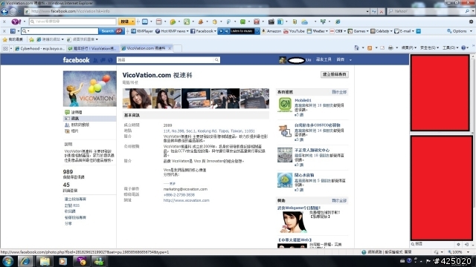Switch to the second VicoVation browser tab
Viewport: 476px width, 267px height.
tap(93, 48)
